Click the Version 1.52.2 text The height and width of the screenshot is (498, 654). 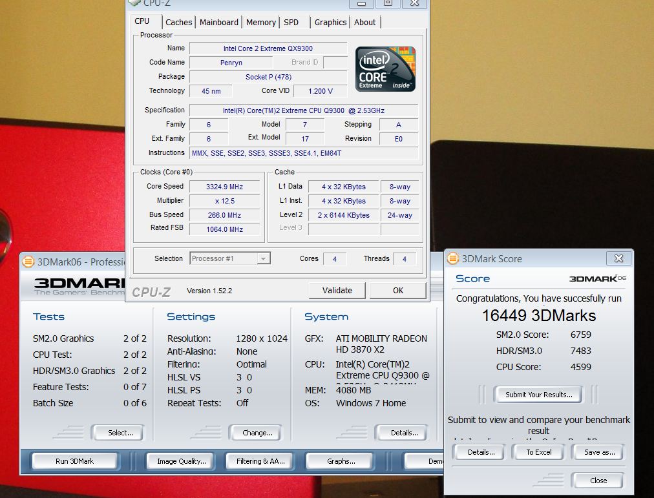pos(209,291)
